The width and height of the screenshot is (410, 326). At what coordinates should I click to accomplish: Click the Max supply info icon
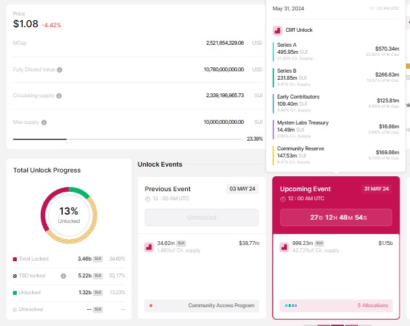coord(44,122)
